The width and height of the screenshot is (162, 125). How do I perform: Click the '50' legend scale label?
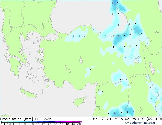tap(79, 124)
